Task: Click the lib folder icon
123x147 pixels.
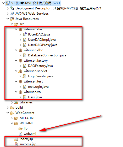Action: click(20, 128)
